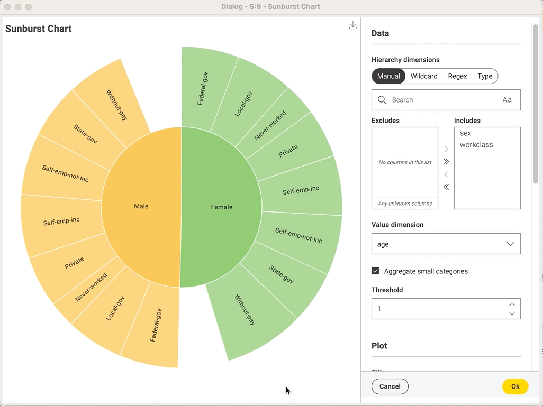Cancel the dialog
Viewport: 543px width, 406px height.
pyautogui.click(x=390, y=386)
